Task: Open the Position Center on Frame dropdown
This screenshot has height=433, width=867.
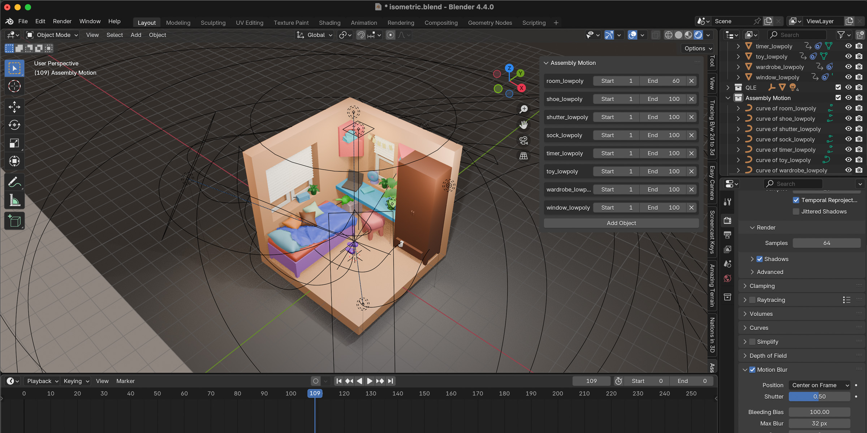Action: pyautogui.click(x=819, y=385)
